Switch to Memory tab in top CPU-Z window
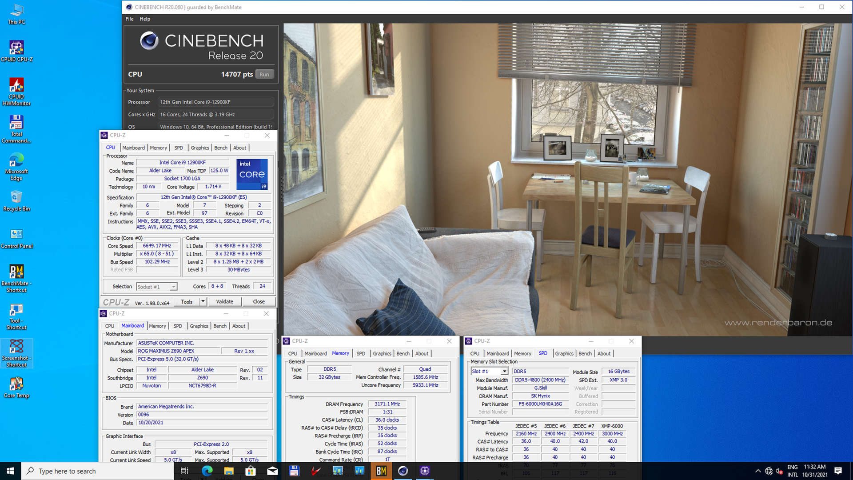The height and width of the screenshot is (480, 853). click(158, 148)
